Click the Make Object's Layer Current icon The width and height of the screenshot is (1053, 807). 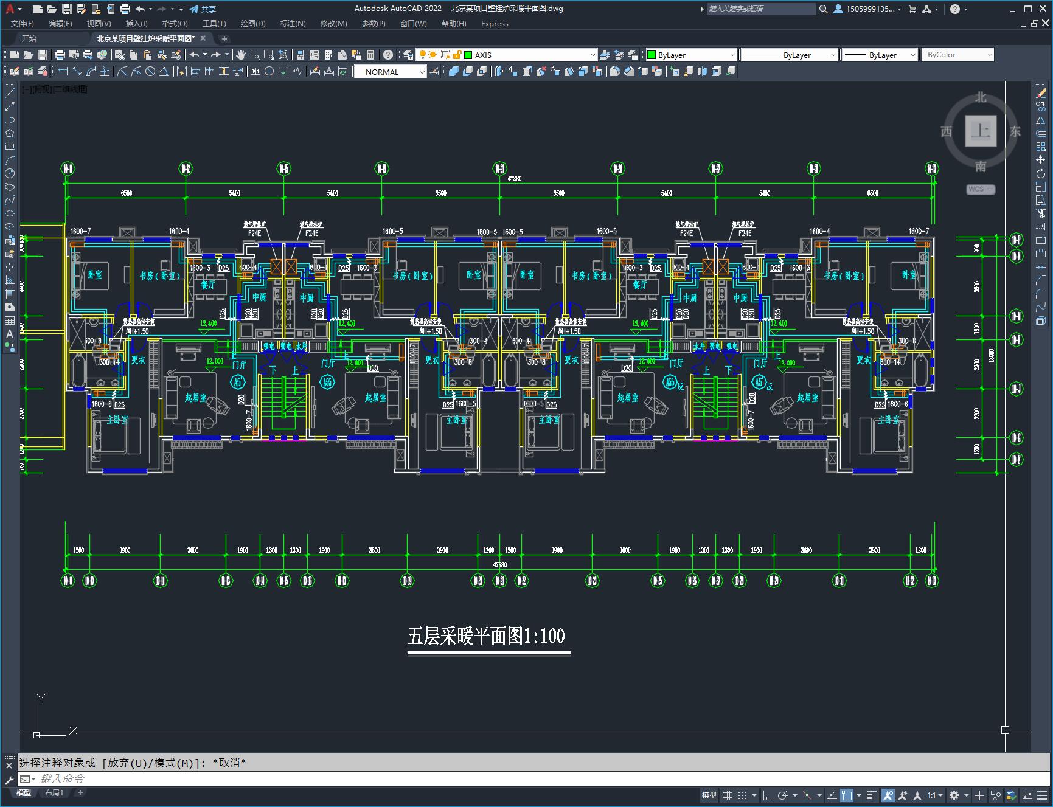[605, 55]
